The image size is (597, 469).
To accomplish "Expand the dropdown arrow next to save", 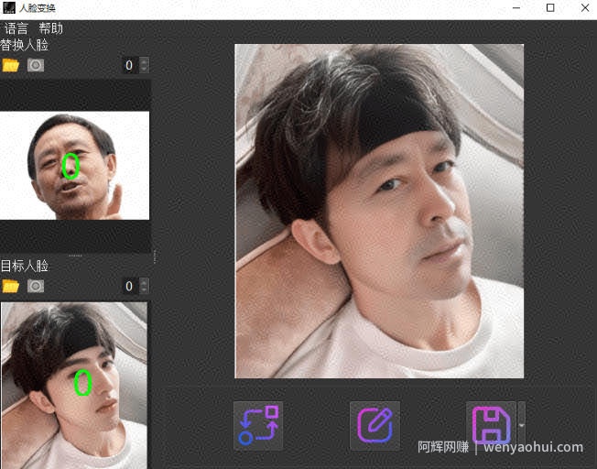I will pos(521,426).
